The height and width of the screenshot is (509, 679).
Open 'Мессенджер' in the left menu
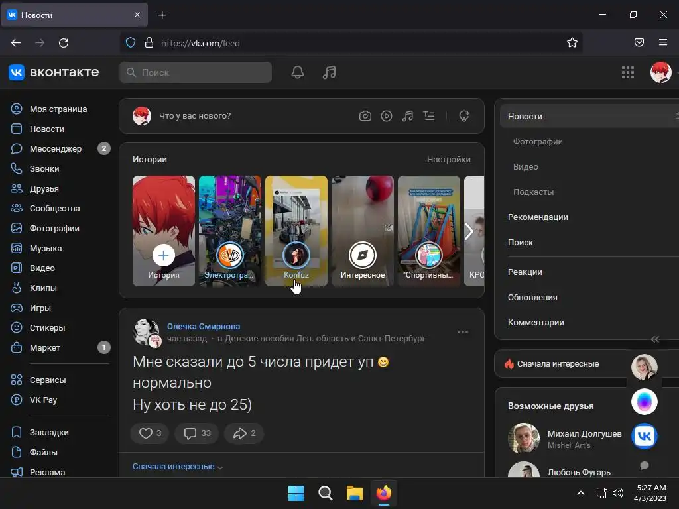60,149
